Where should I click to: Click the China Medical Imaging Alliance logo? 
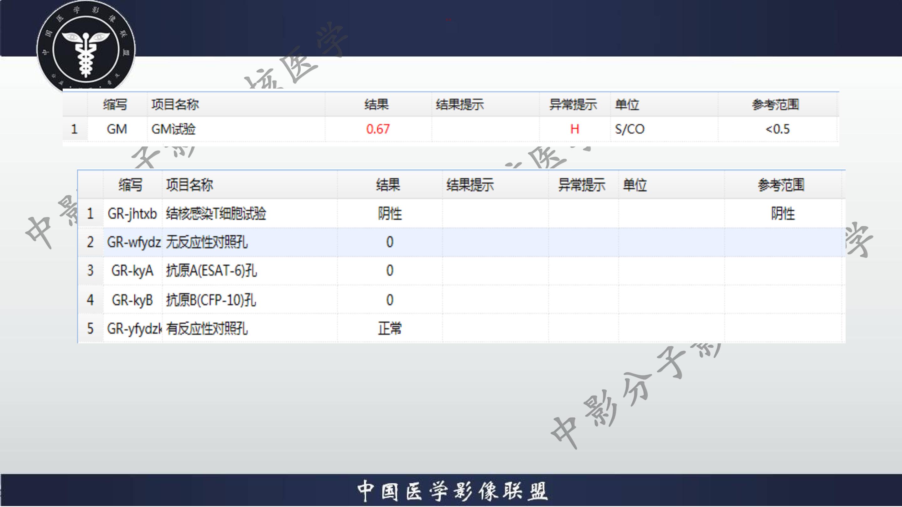[86, 47]
